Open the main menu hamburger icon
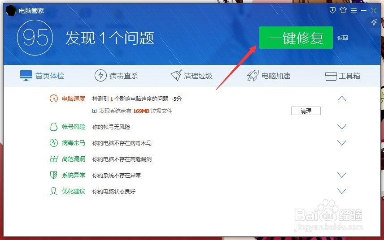Image resolution: width=384 pixels, height=240 pixels. point(354,10)
